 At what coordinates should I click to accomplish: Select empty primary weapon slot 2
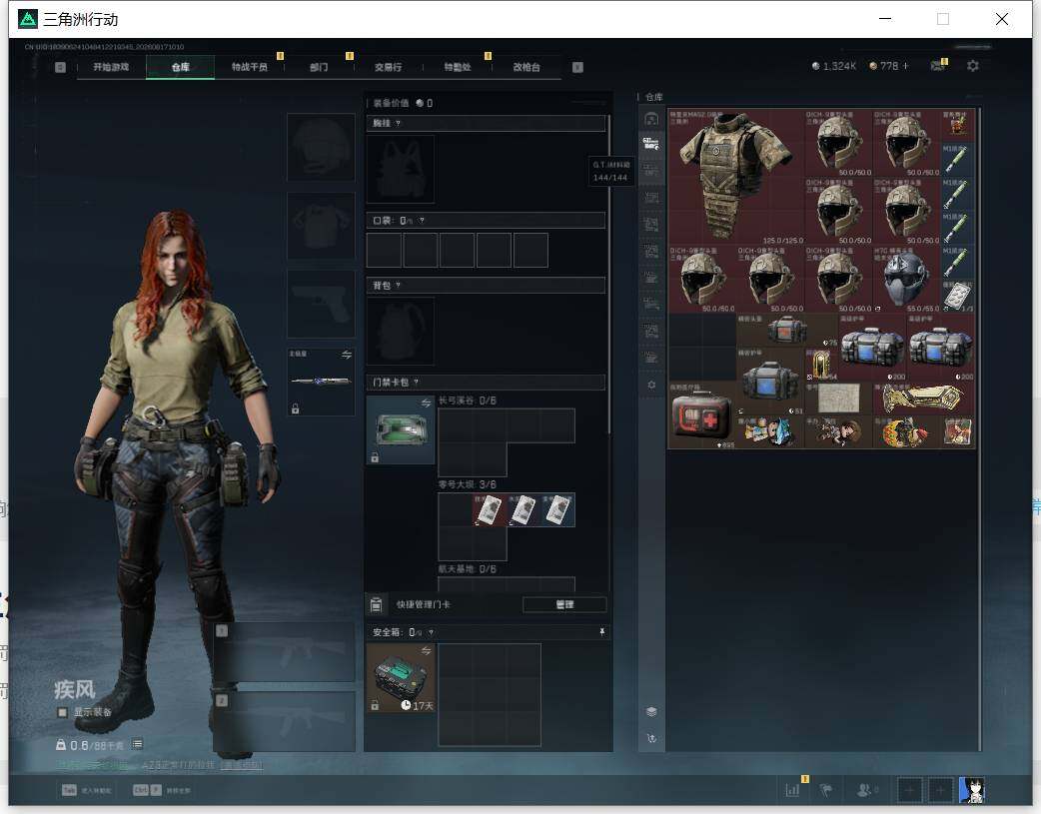coord(284,722)
